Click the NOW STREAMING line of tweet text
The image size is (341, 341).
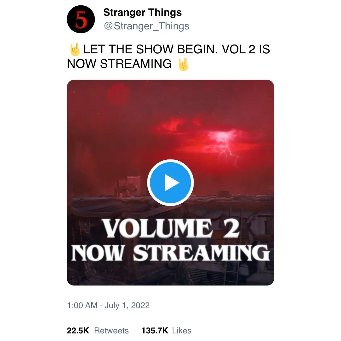(119, 64)
